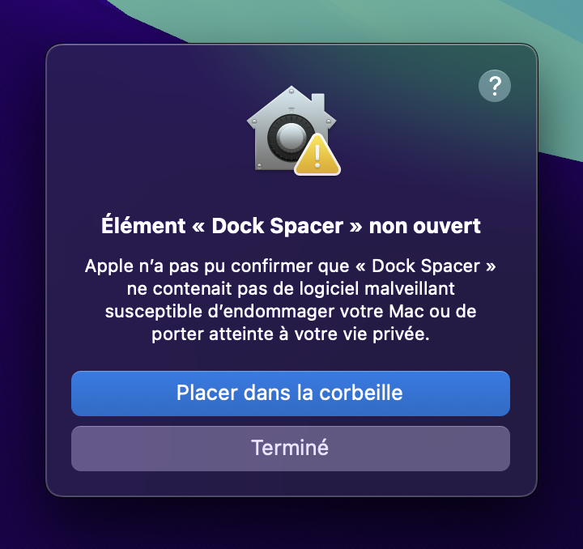
Task: Click the empty dialog area left of the house icon
Action: tap(146, 130)
